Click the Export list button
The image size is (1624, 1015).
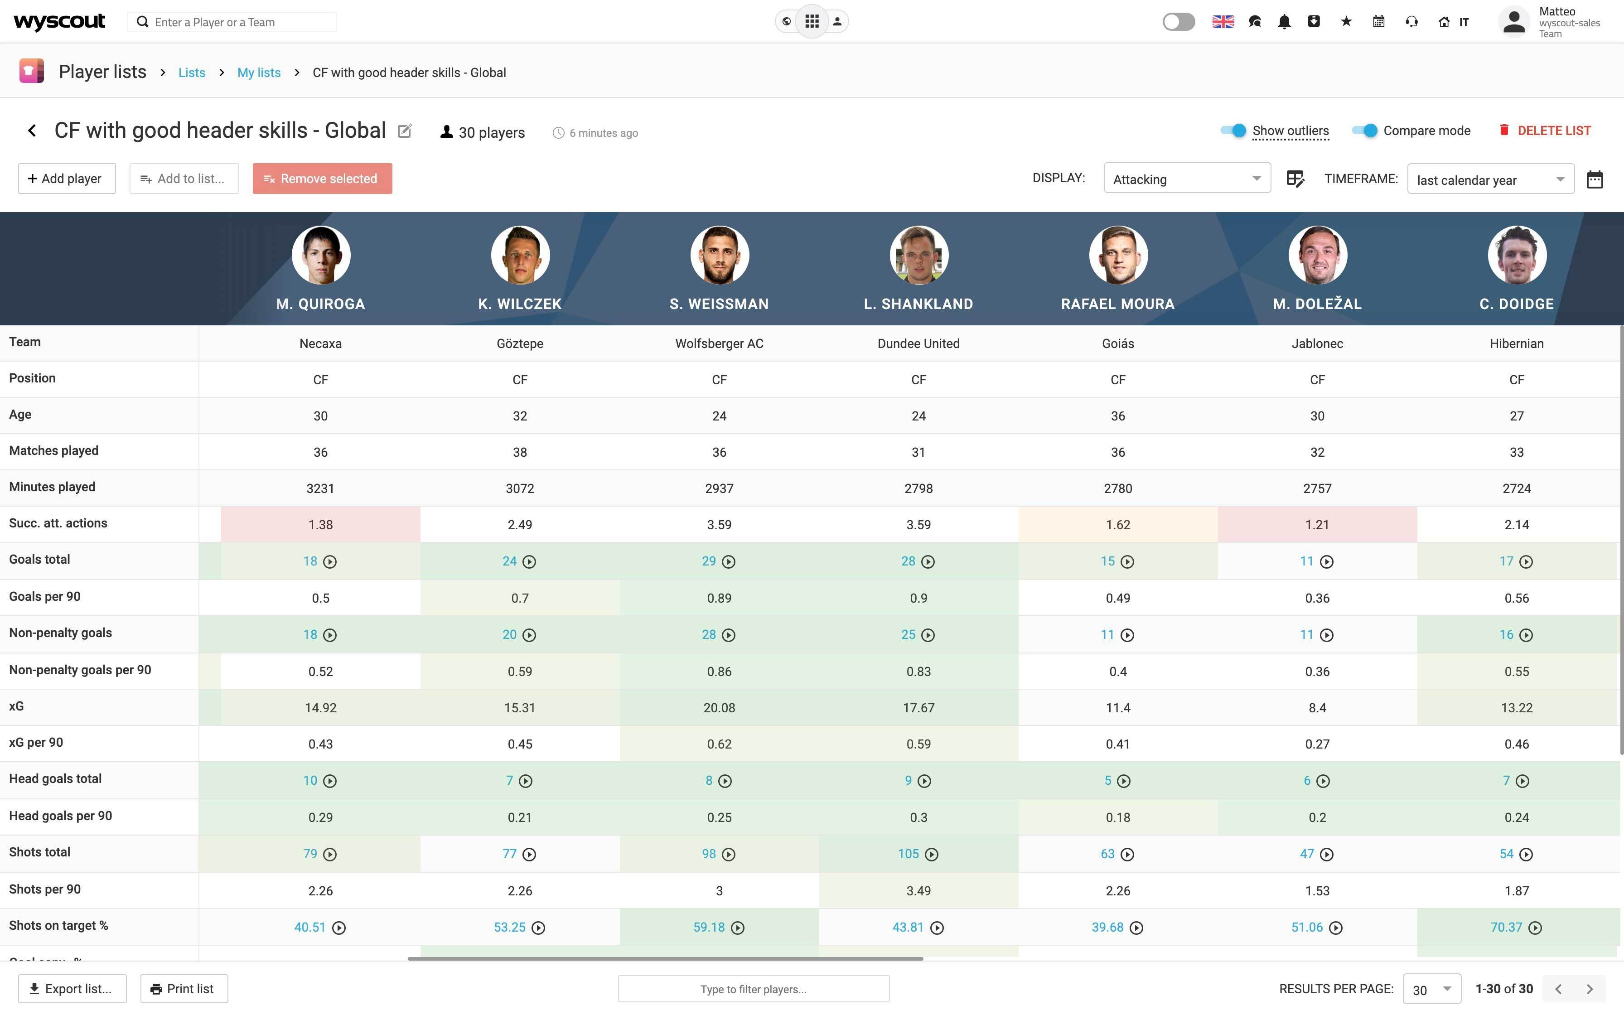72,989
